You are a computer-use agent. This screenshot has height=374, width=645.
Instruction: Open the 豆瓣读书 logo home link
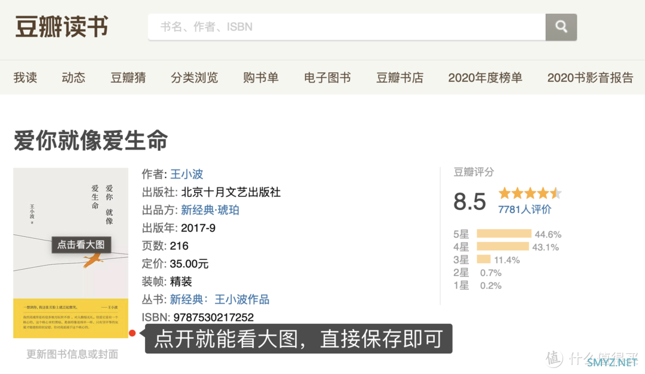coord(62,27)
